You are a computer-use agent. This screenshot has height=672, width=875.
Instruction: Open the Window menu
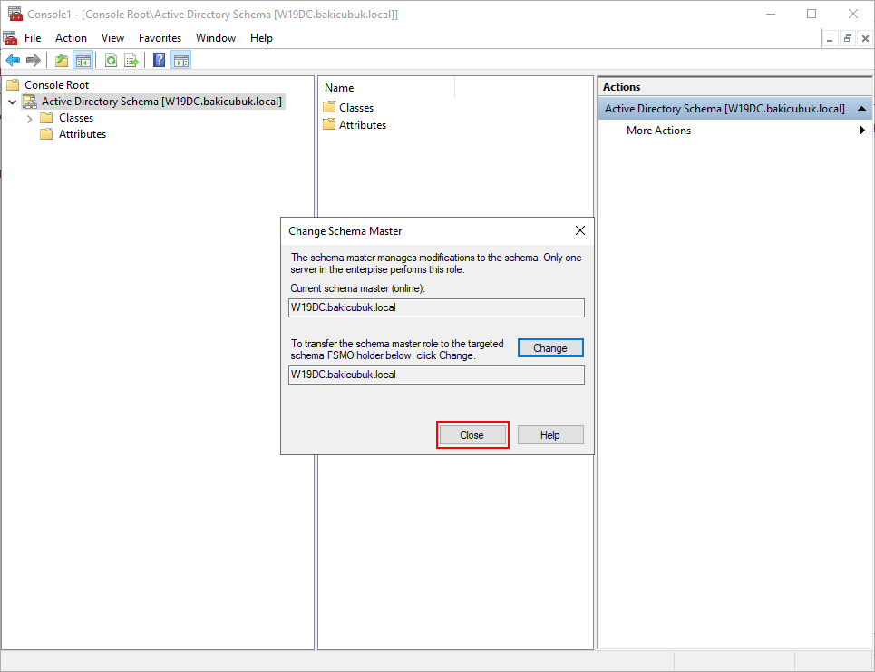[x=216, y=38]
